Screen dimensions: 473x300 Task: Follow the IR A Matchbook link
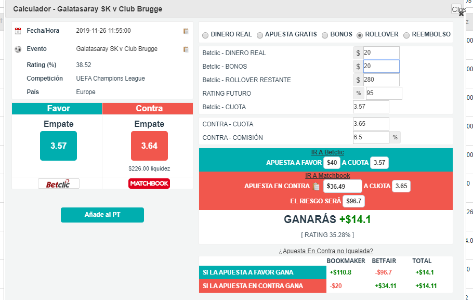click(x=327, y=176)
